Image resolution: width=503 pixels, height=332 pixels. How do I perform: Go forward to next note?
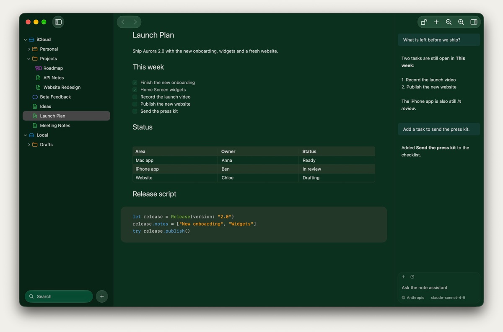coord(135,22)
